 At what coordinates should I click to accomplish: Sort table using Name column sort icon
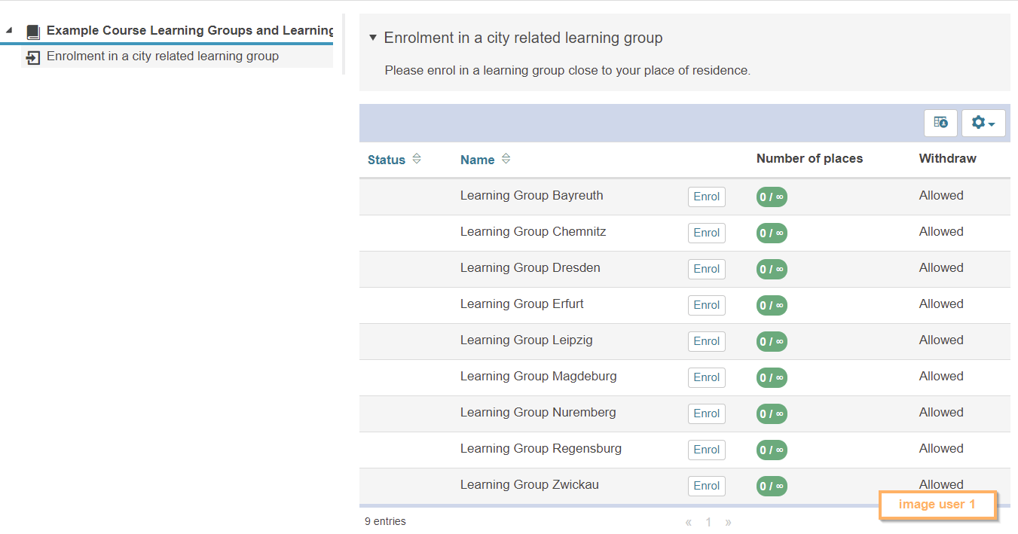click(x=506, y=159)
